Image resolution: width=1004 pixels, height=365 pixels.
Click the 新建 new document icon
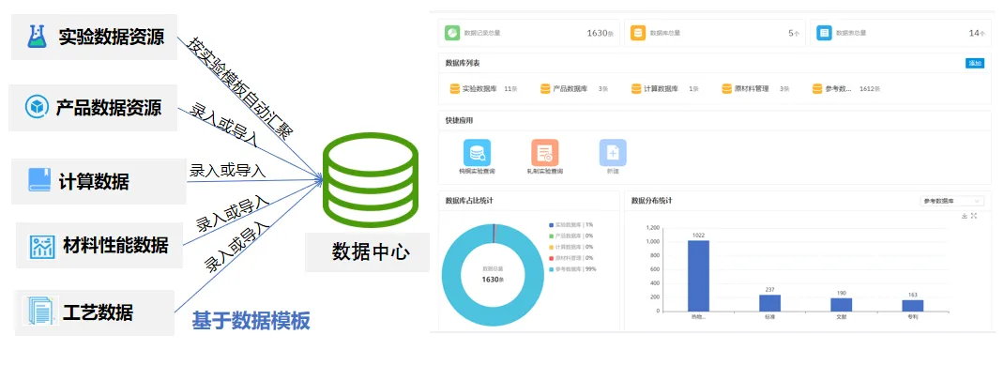tap(613, 153)
